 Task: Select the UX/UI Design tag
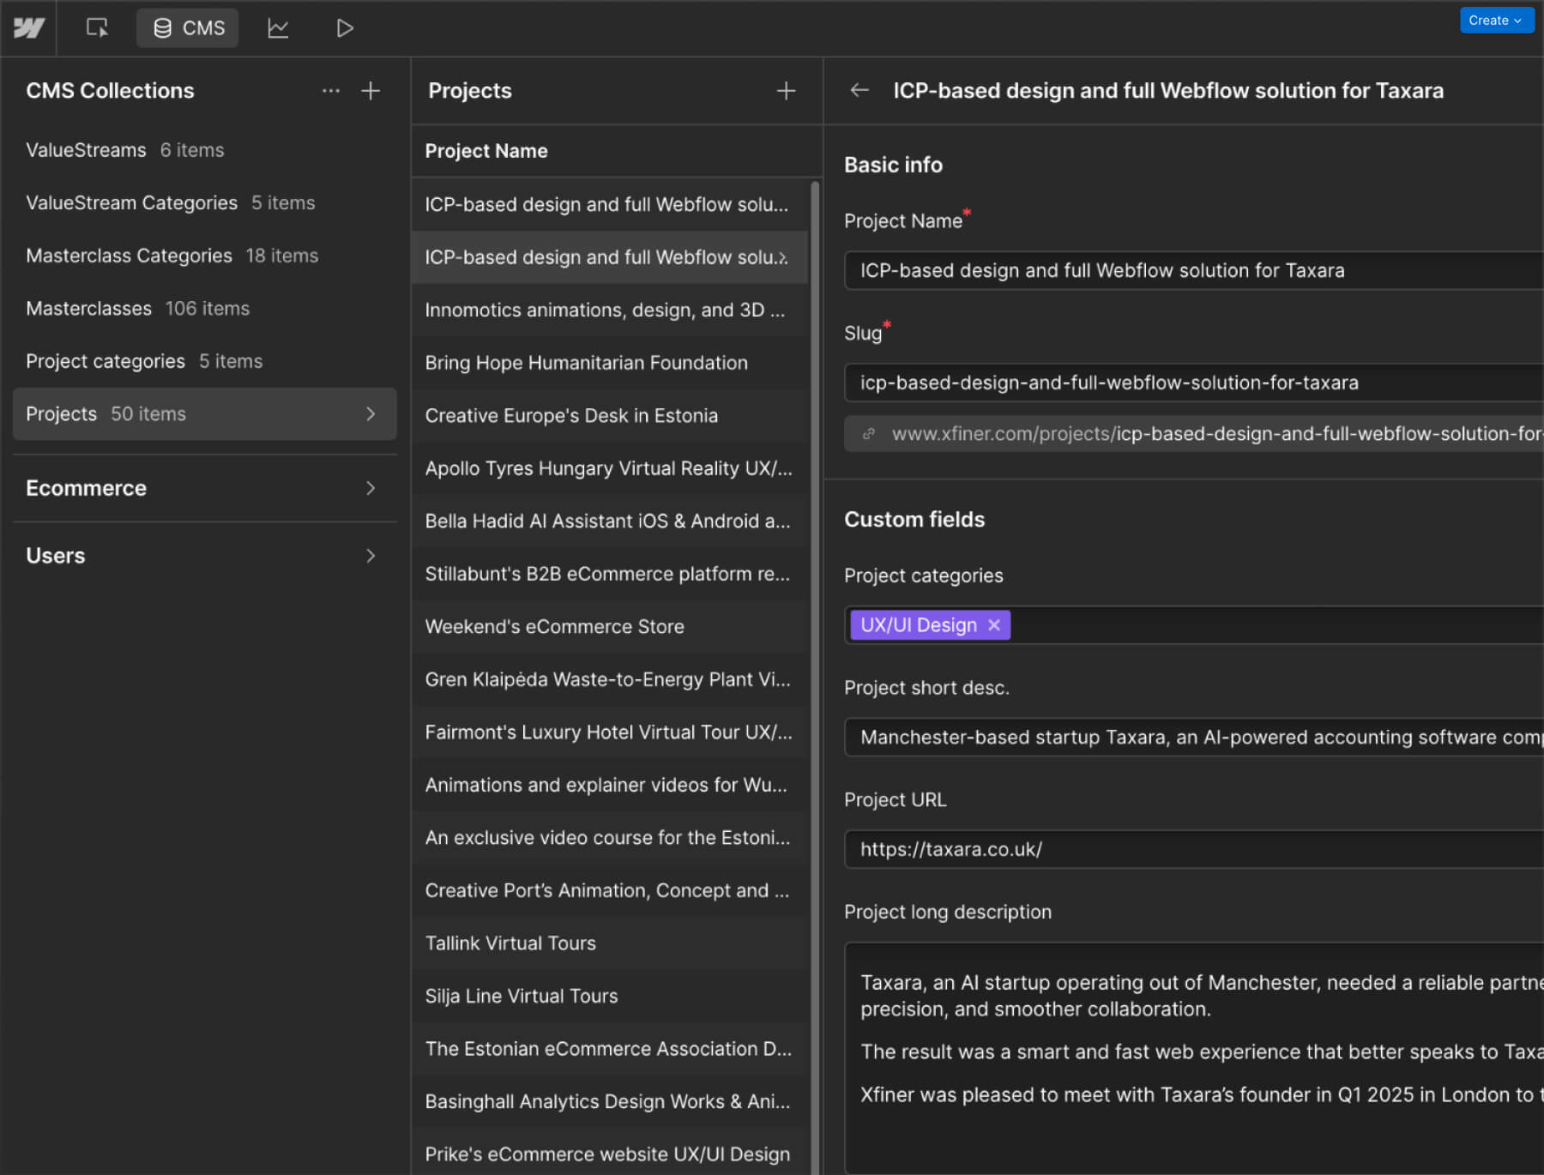tap(930, 625)
